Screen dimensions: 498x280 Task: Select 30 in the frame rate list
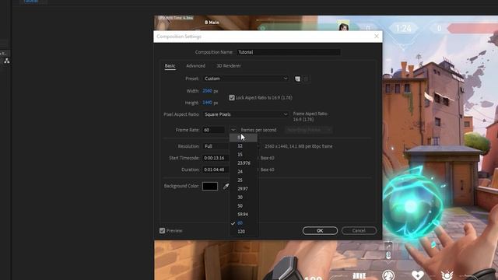point(244,198)
